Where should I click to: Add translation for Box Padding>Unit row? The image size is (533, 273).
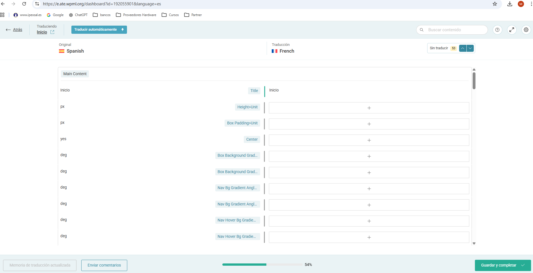point(369,124)
